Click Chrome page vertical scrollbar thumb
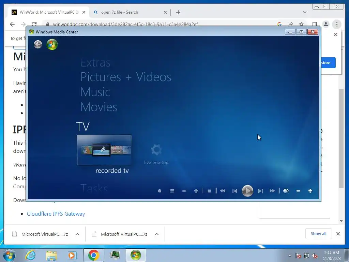 click(341, 139)
